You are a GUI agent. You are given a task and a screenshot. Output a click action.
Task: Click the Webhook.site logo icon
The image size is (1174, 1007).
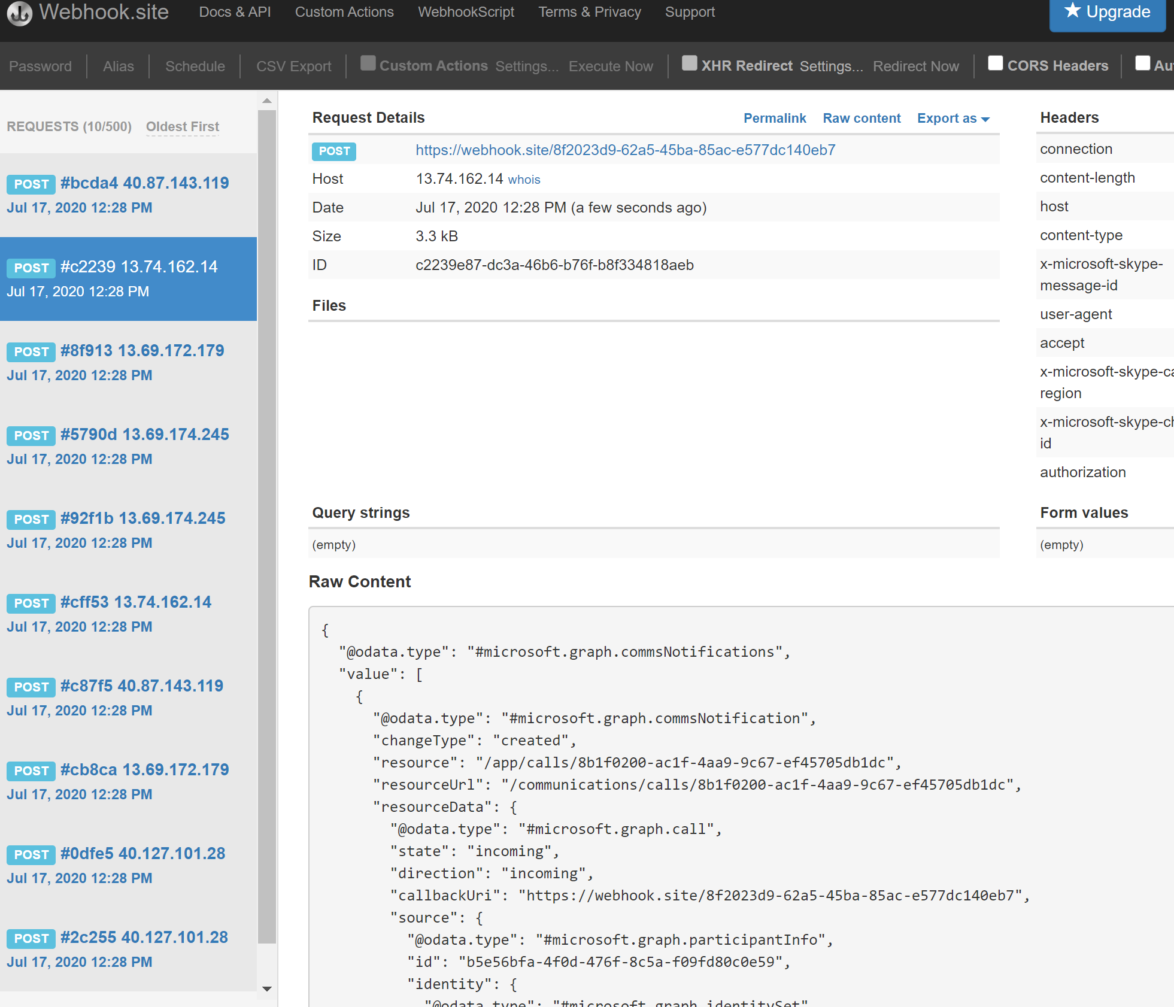(19, 13)
